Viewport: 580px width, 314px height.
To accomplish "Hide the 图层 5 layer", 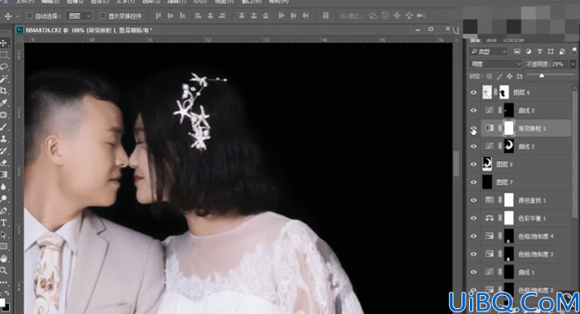I will [x=474, y=164].
